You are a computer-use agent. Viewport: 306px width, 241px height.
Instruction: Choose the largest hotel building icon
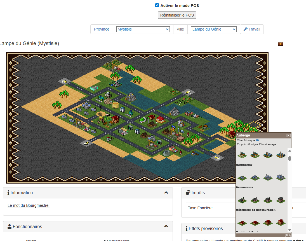point(281,223)
